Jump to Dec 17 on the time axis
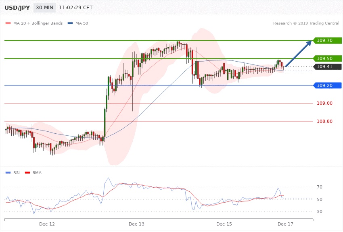Viewport: 343px width, 232px height. pos(285,224)
